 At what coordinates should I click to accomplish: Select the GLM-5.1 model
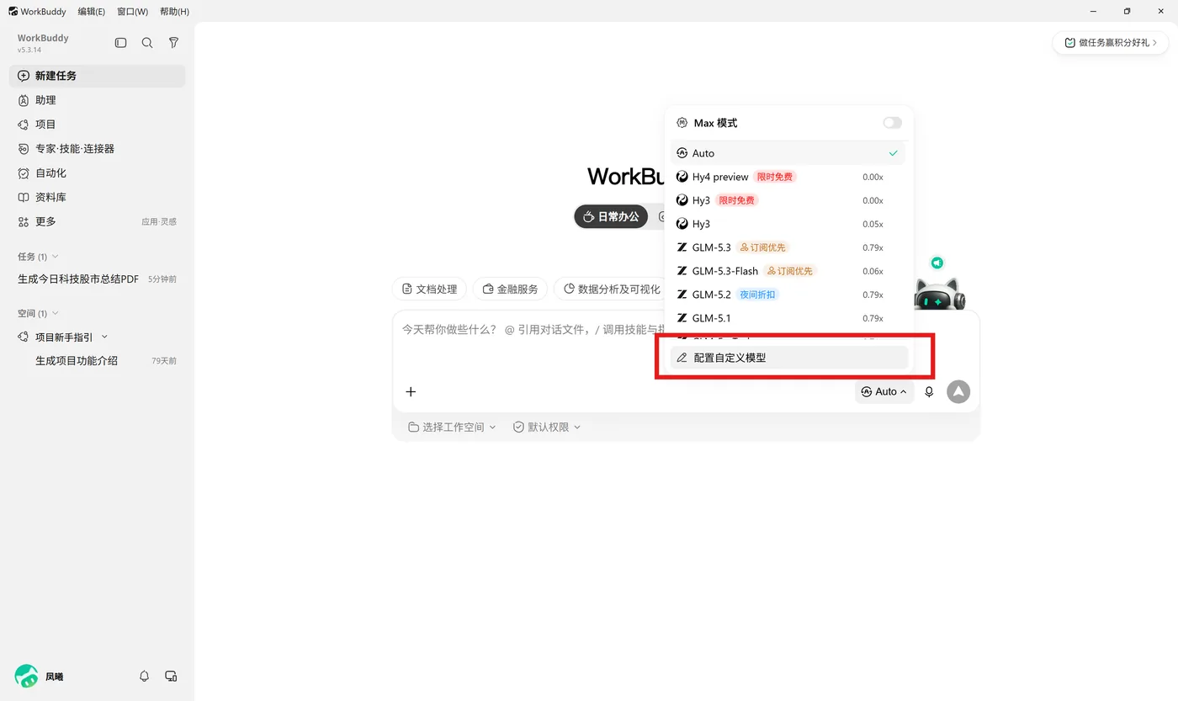coord(788,318)
